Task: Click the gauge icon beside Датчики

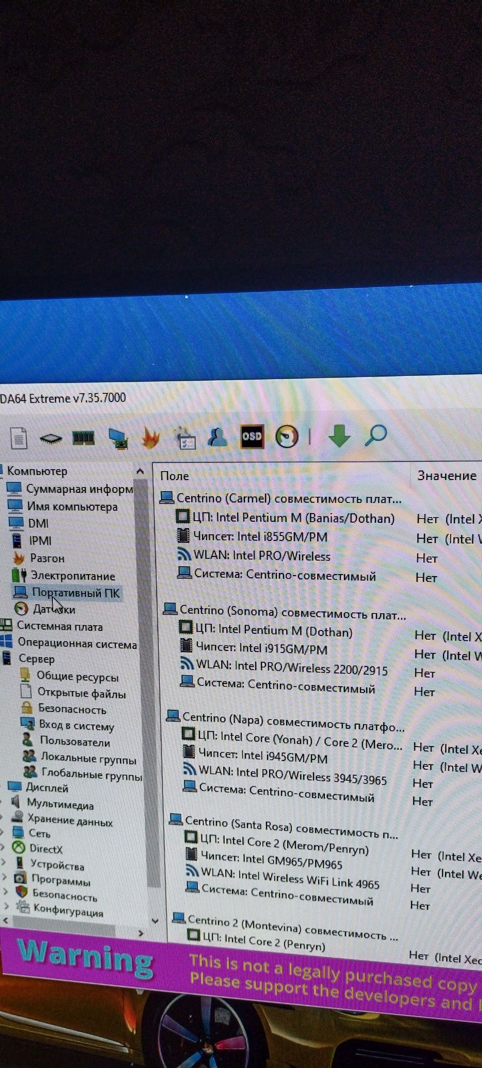Action: coord(21,609)
